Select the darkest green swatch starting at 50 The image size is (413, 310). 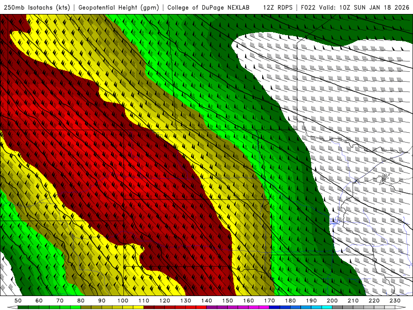(23, 307)
